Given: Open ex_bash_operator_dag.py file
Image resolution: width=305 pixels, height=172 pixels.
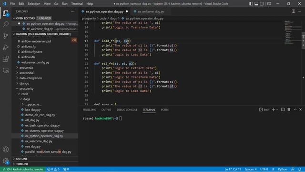Looking at the screenshot, I should [x=42, y=125].
